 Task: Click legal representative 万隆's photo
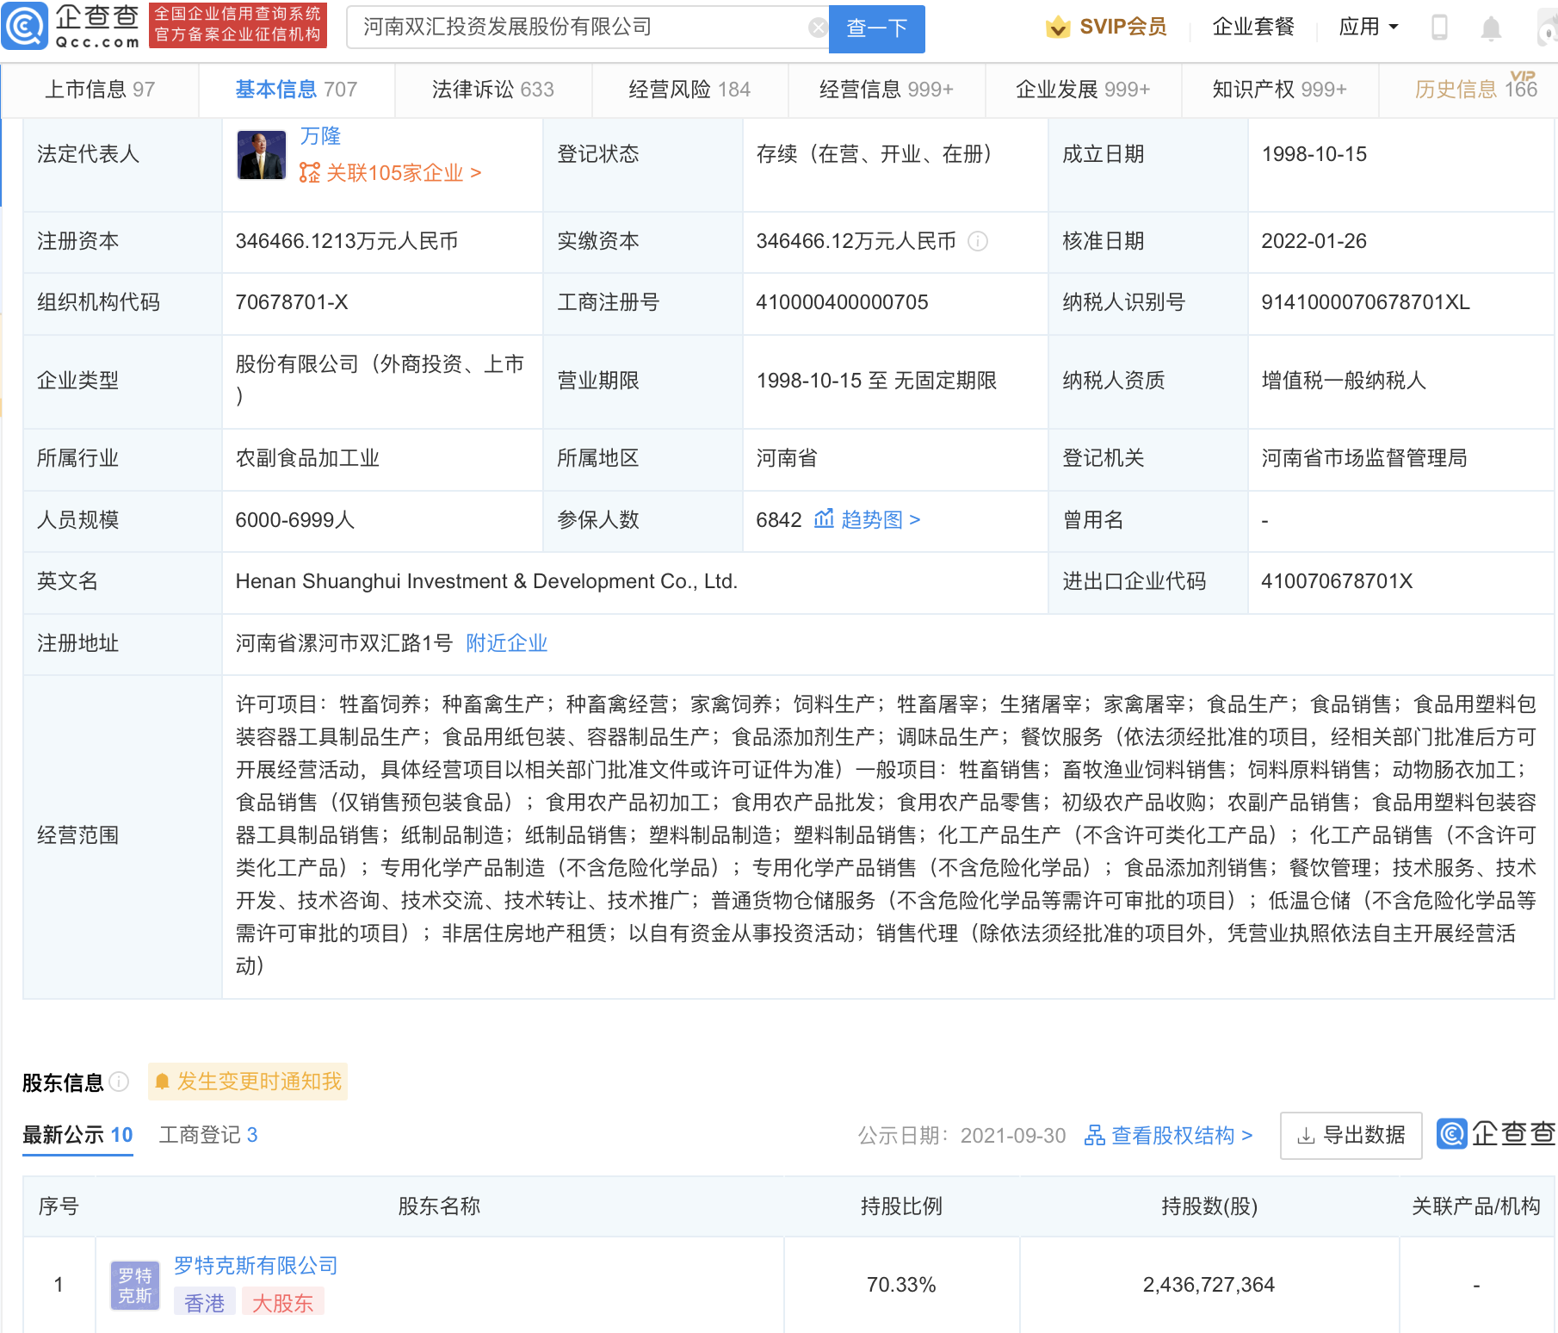262,155
